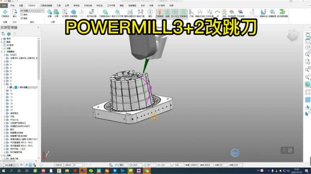Image resolution: width=311 pixels, height=174 pixels.
Task: Select folder 15 in the explorer tree
Action: 11,110
